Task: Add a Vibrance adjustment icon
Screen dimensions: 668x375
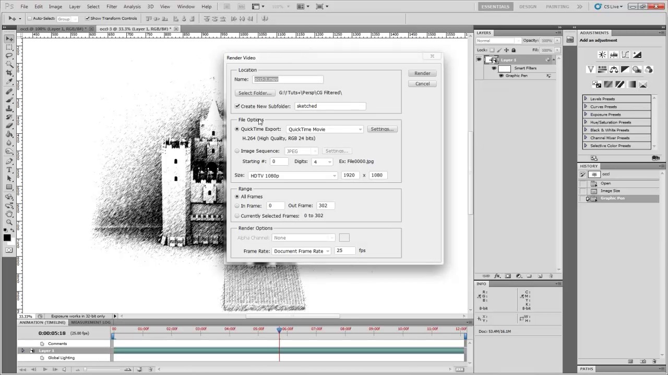Action: 591,69
